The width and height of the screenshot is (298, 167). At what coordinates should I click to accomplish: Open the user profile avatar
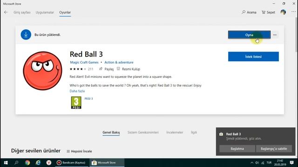(x=283, y=12)
